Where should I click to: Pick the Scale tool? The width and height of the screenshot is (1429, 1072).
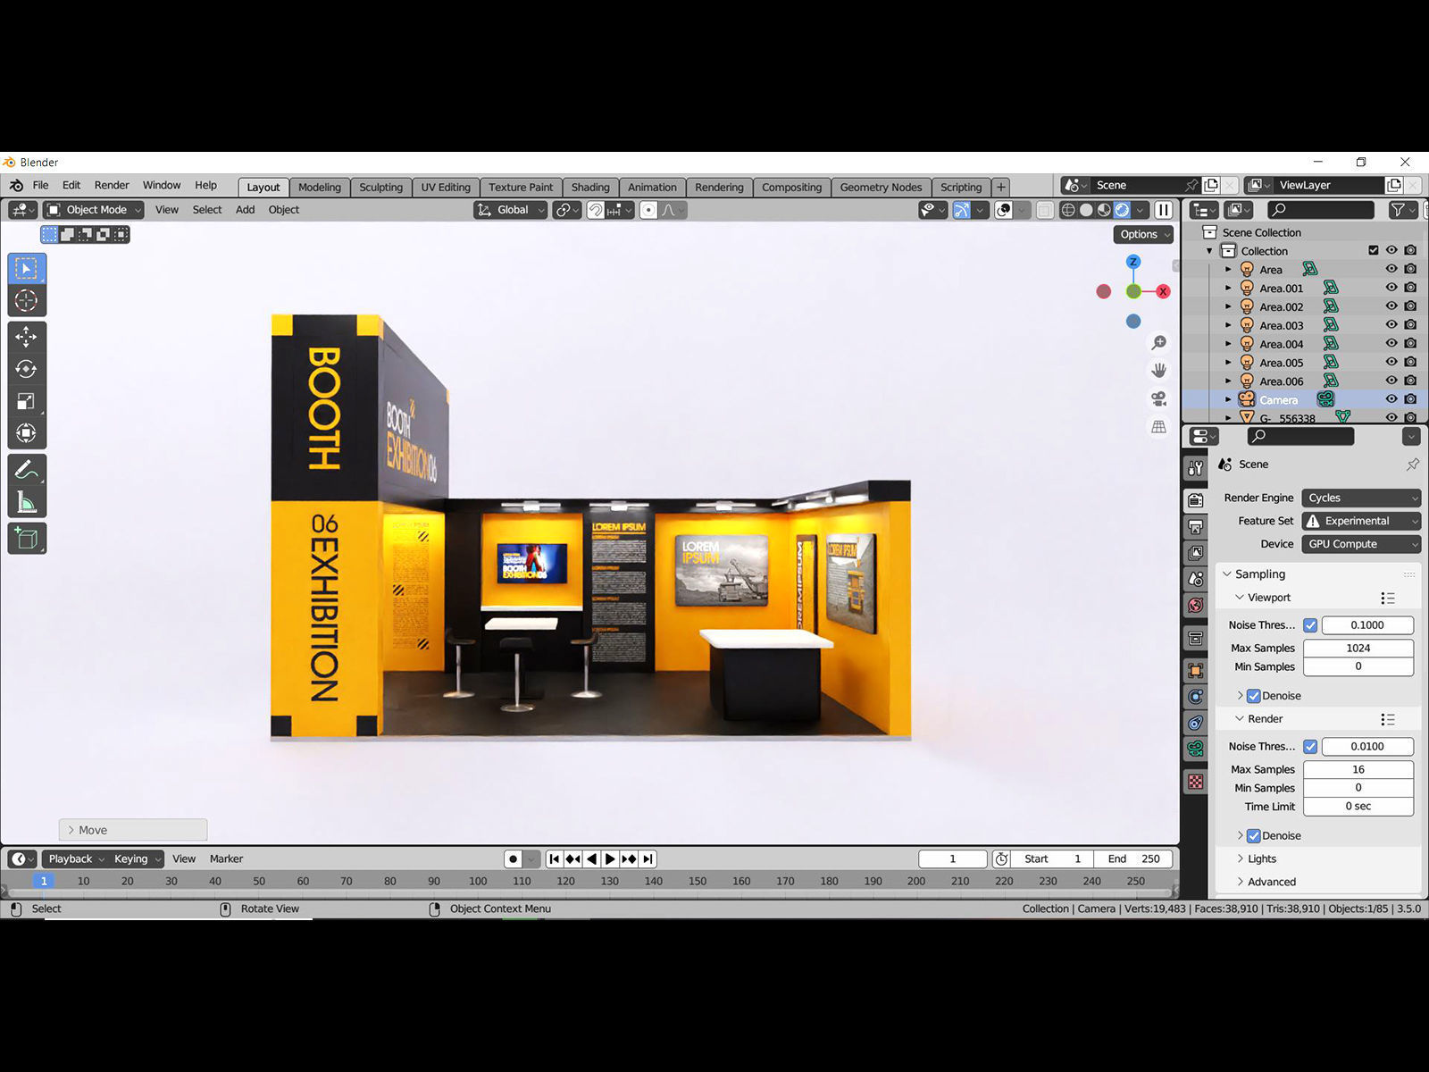[x=27, y=401]
